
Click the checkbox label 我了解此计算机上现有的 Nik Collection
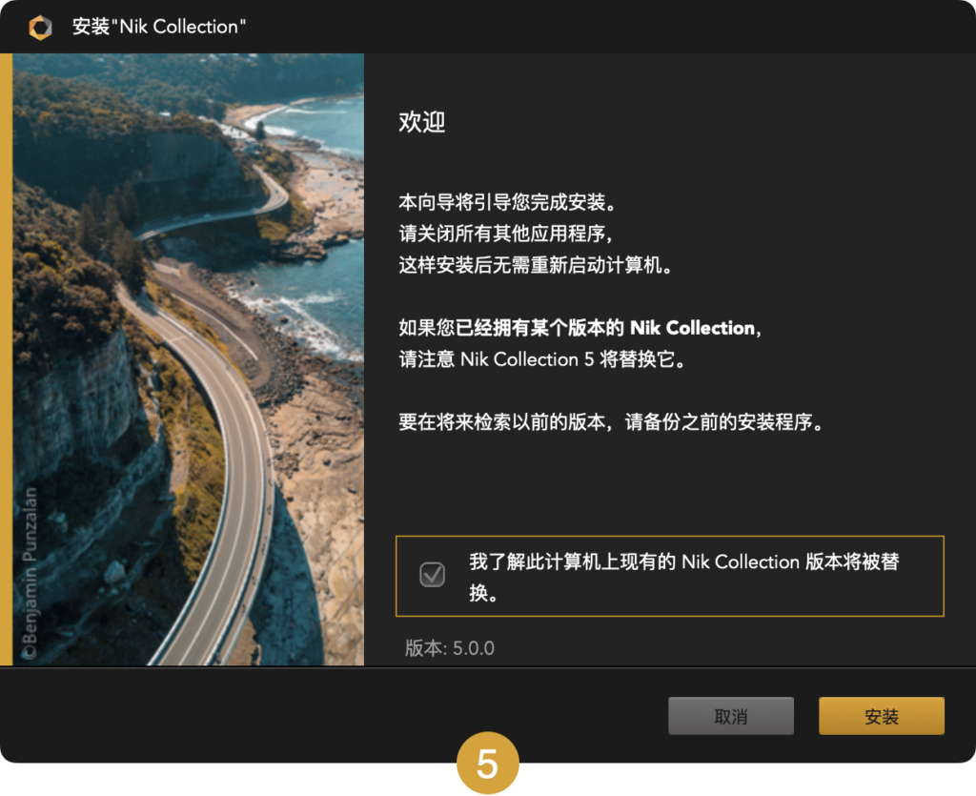click(x=684, y=577)
